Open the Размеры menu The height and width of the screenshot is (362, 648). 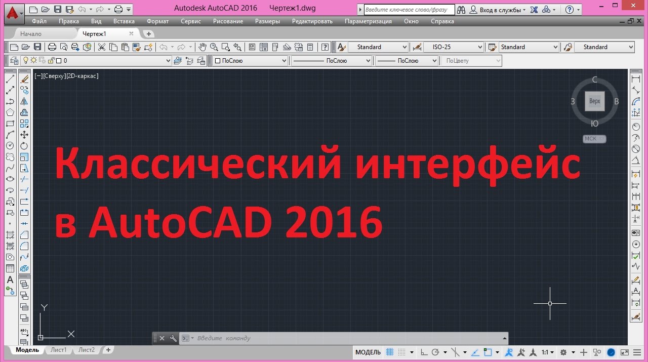267,21
